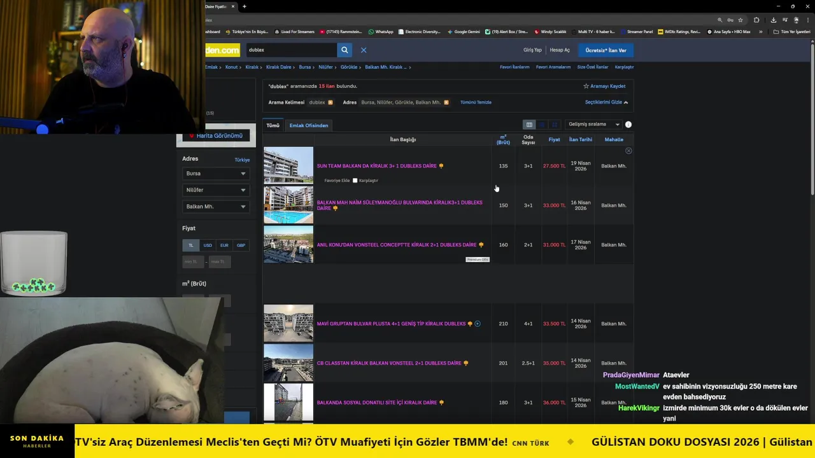Open the browser downloads icon
The image size is (815, 458).
pos(773,20)
